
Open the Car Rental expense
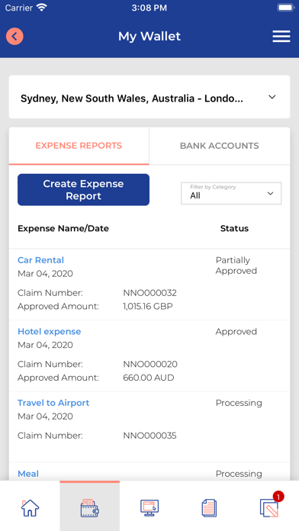pos(40,260)
